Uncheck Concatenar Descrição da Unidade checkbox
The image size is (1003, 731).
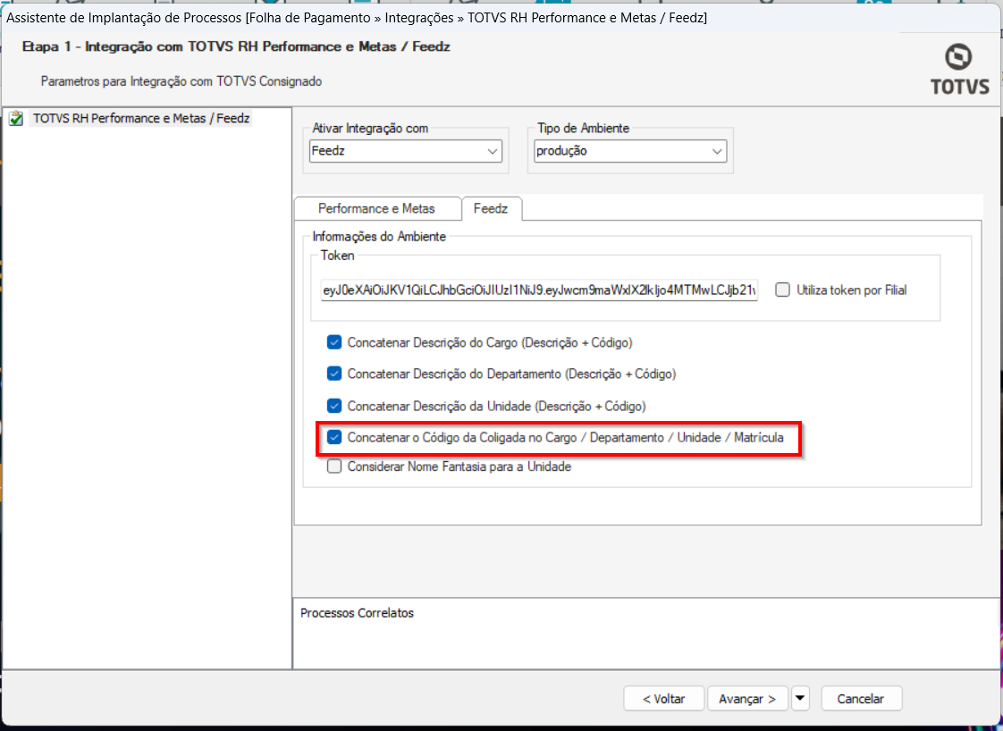click(334, 406)
